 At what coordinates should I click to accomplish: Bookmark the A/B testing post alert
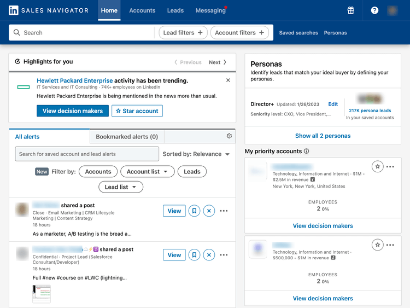194,211
